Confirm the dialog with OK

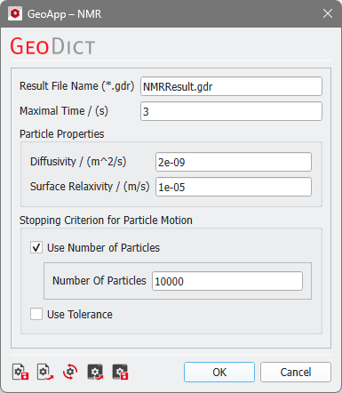coord(219,372)
